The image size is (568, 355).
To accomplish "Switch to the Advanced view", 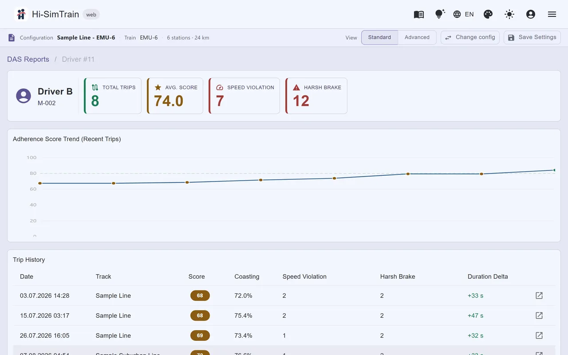I will coord(417,37).
